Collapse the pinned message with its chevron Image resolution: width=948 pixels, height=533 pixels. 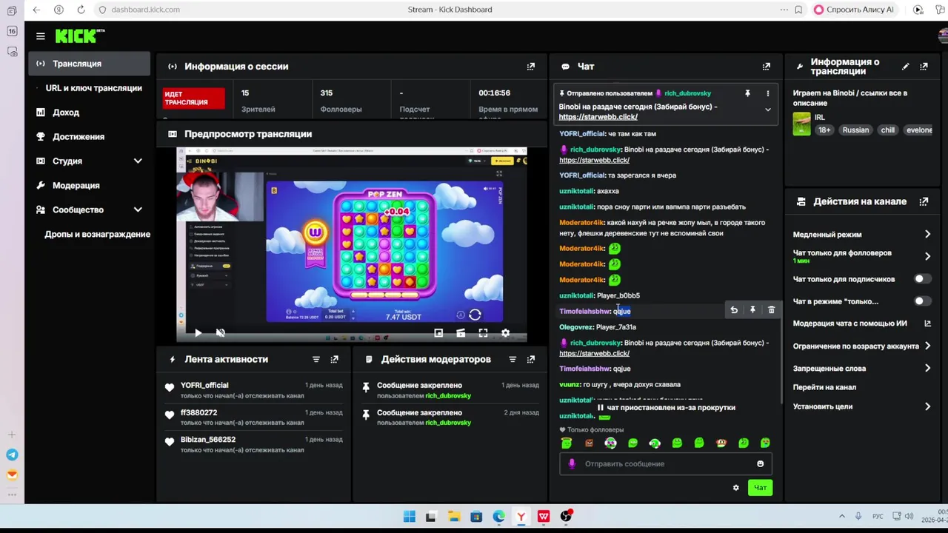(x=767, y=110)
